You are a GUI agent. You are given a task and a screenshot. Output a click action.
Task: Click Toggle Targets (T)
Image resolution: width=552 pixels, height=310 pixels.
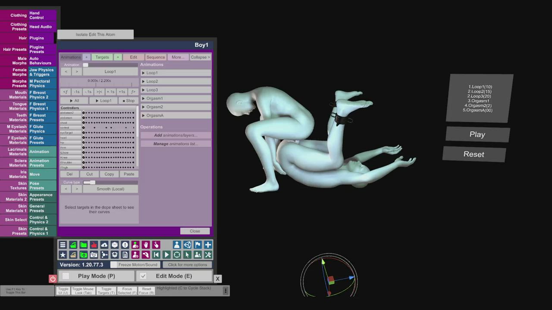coord(106,291)
